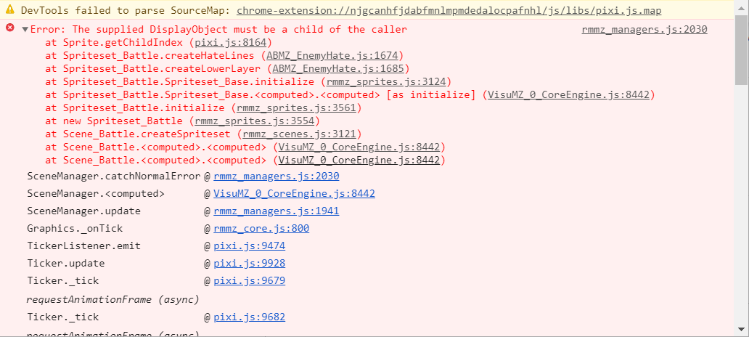The width and height of the screenshot is (749, 337).
Task: Open the rmmz_core.js:800 link
Action: pyautogui.click(x=261, y=229)
